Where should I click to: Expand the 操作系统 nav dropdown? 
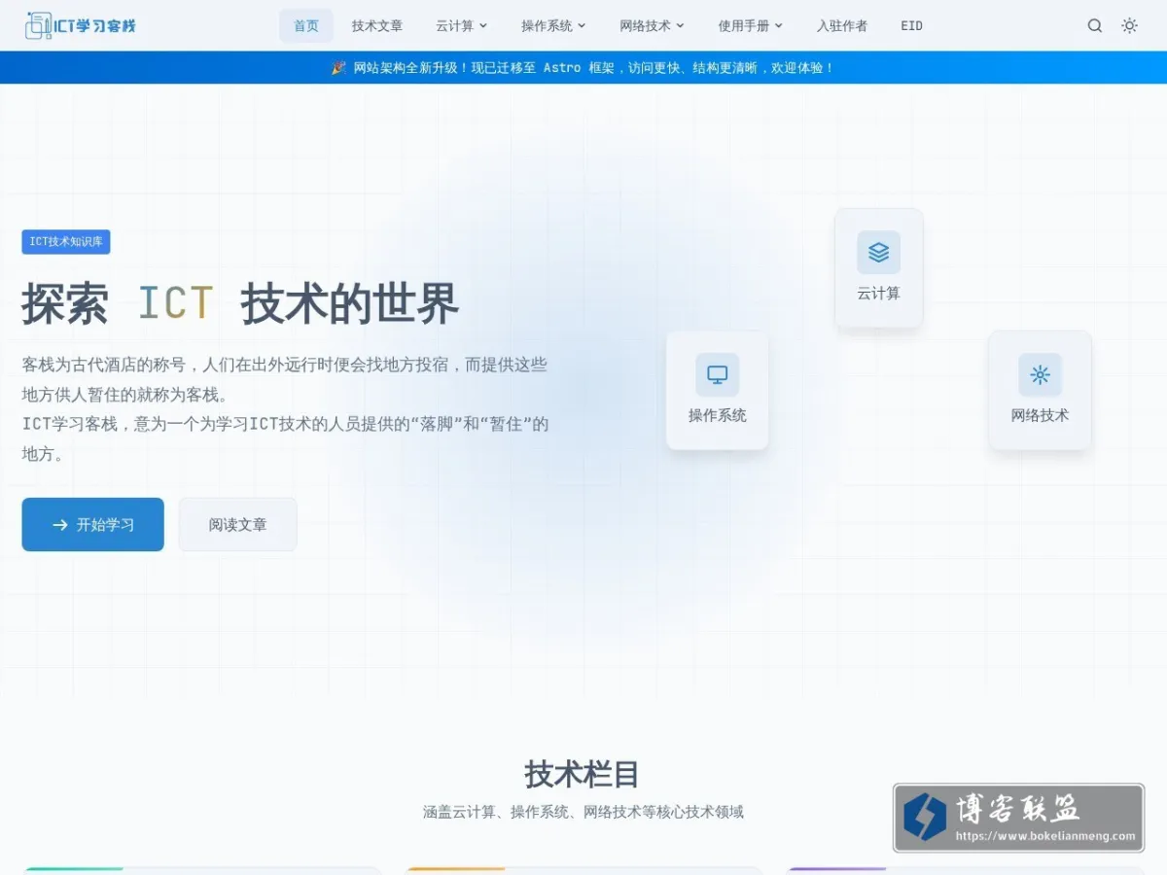[x=553, y=26]
